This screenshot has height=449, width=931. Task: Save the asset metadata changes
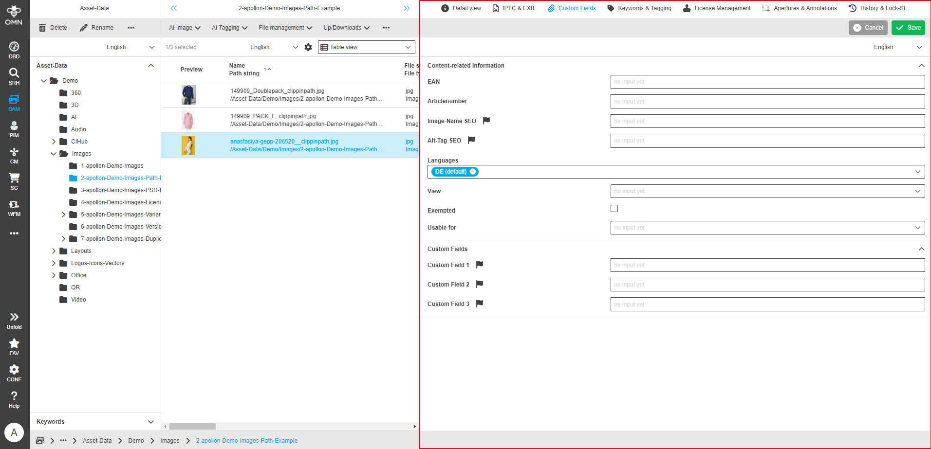908,27
